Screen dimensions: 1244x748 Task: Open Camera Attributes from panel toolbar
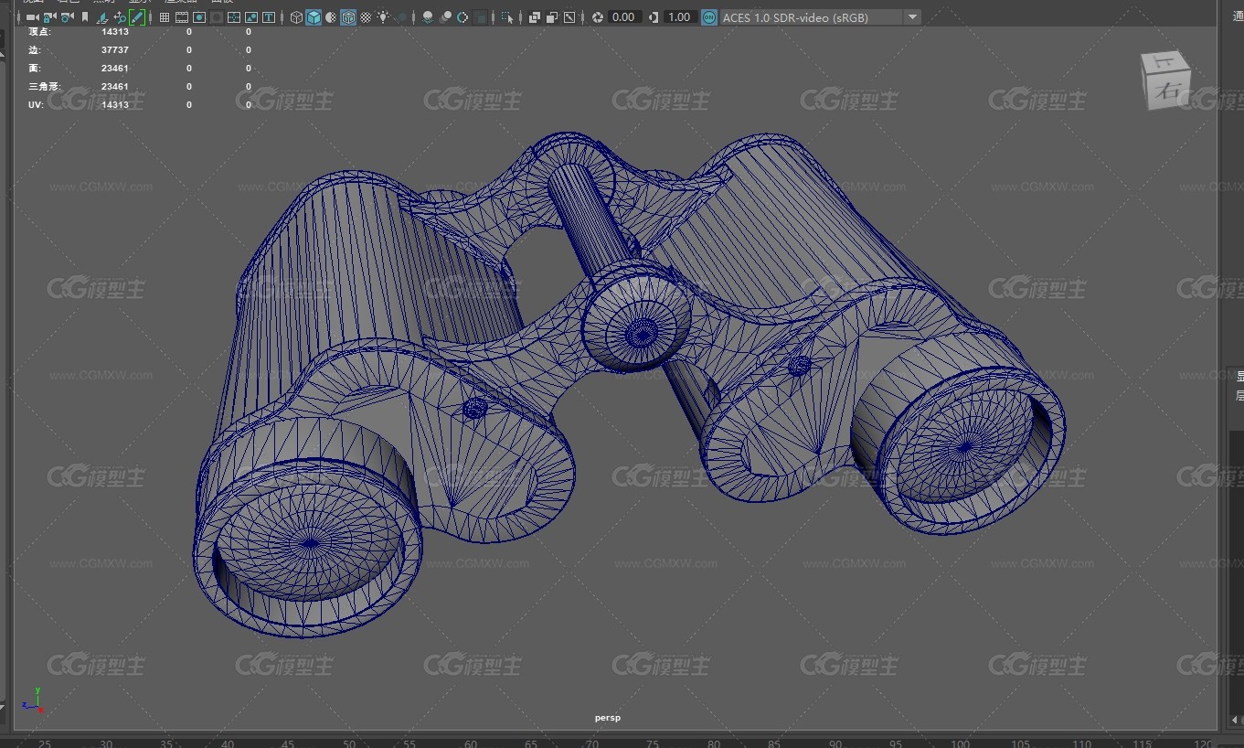[67, 17]
